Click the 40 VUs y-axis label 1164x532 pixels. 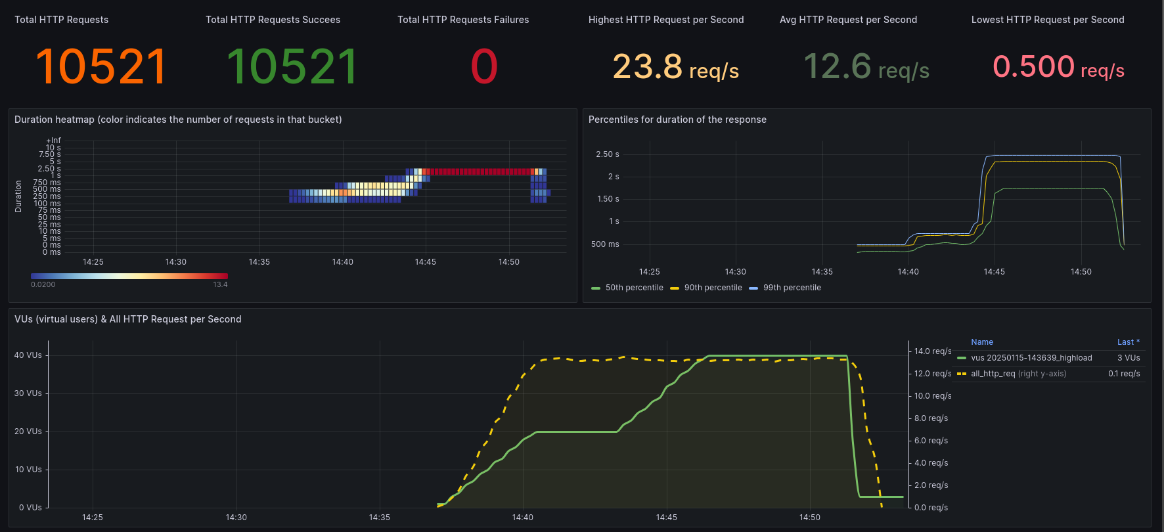tap(28, 355)
